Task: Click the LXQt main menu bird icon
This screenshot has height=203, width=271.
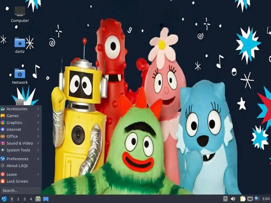Action: tap(4, 199)
